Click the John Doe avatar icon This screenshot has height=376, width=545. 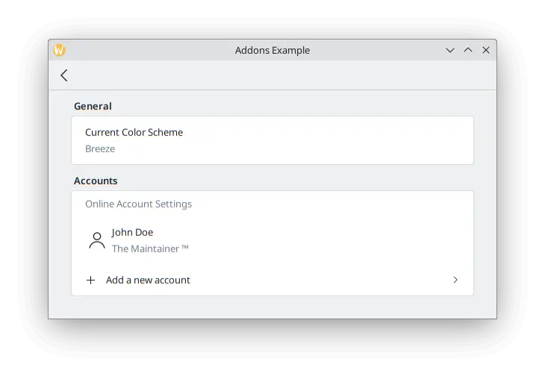[x=96, y=240]
